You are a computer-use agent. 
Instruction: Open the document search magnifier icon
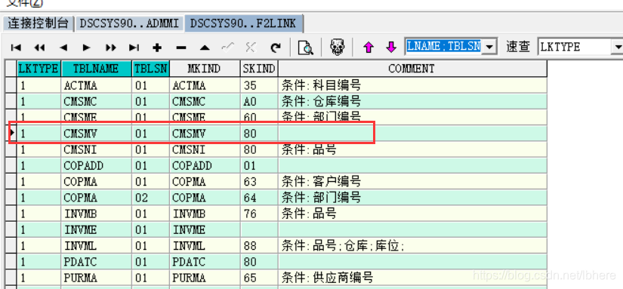305,48
